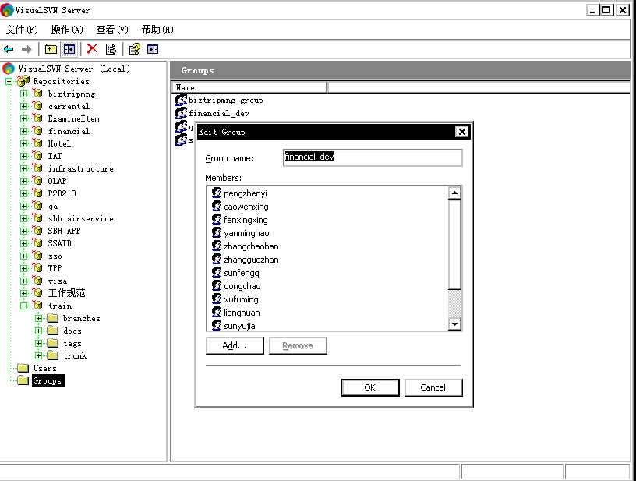Expand the IAT repository node
This screenshot has height=481, width=636.
[x=24, y=156]
